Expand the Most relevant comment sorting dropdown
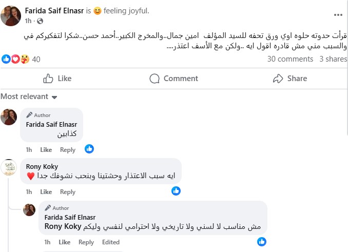The height and width of the screenshot is (252, 348). pyautogui.click(x=29, y=97)
